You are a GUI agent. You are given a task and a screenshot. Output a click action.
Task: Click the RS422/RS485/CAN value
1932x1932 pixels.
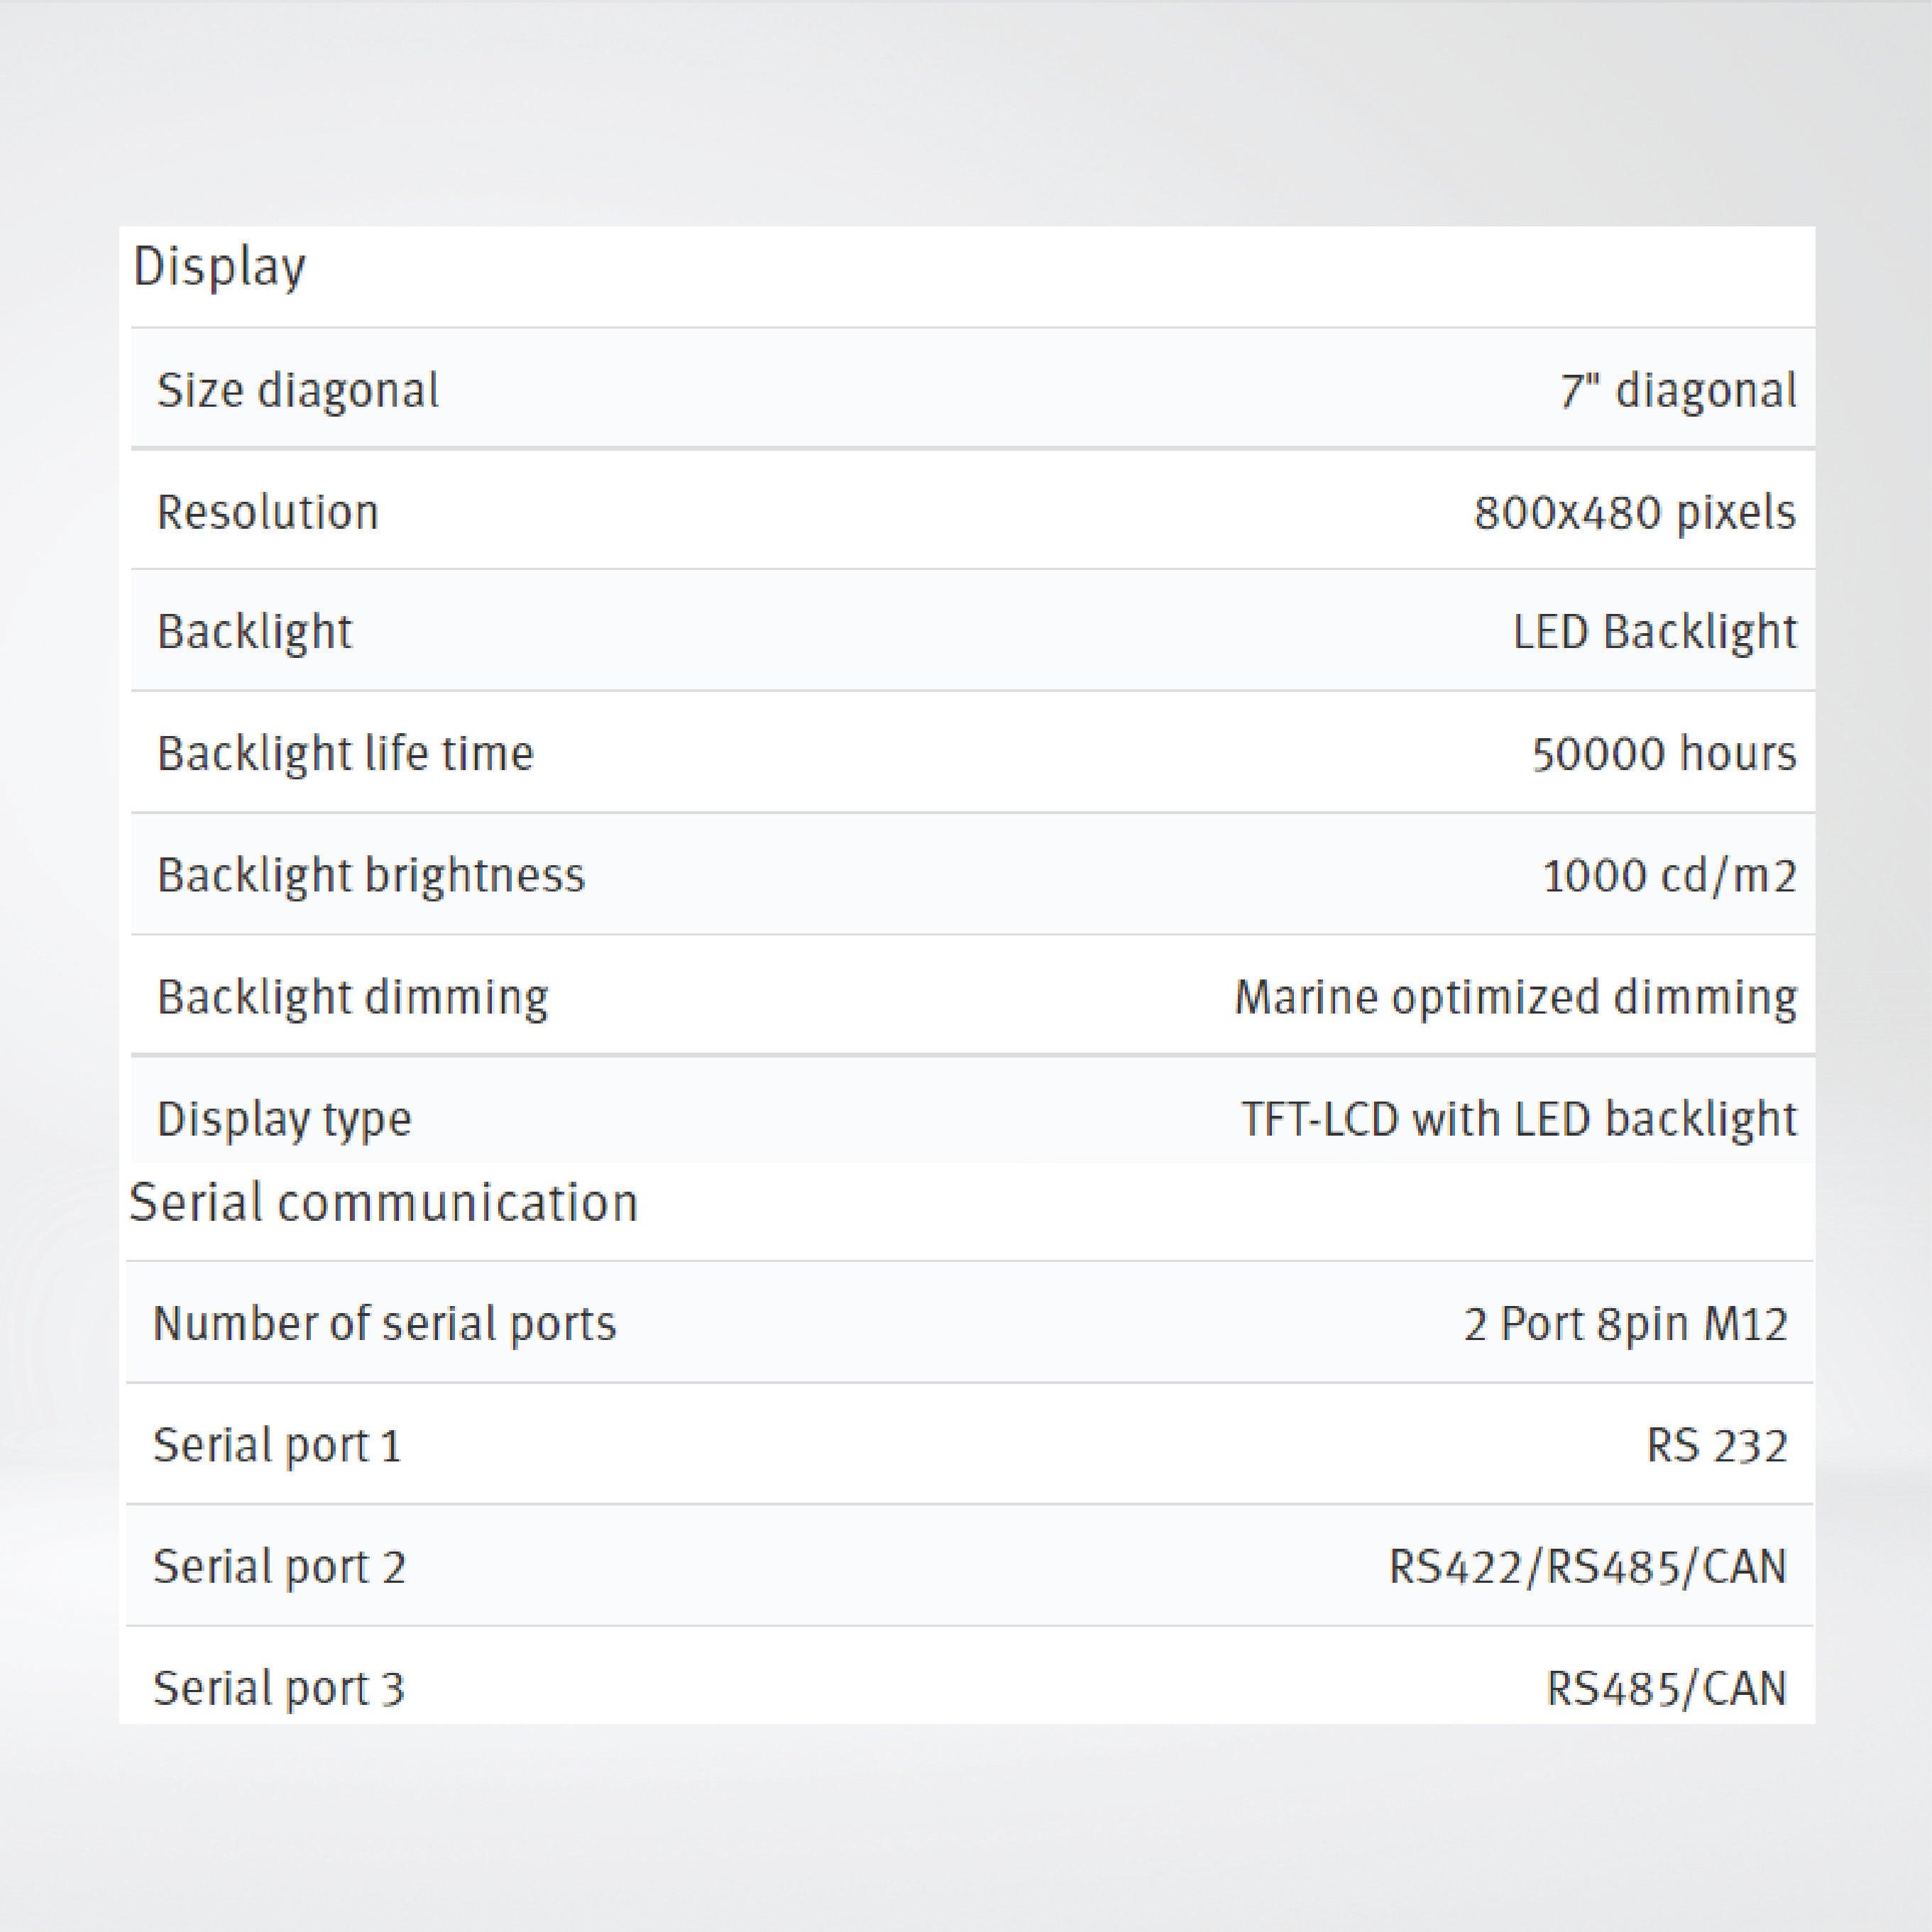coord(1587,1567)
